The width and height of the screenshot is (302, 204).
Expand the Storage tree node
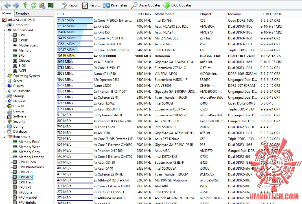coord(5,96)
